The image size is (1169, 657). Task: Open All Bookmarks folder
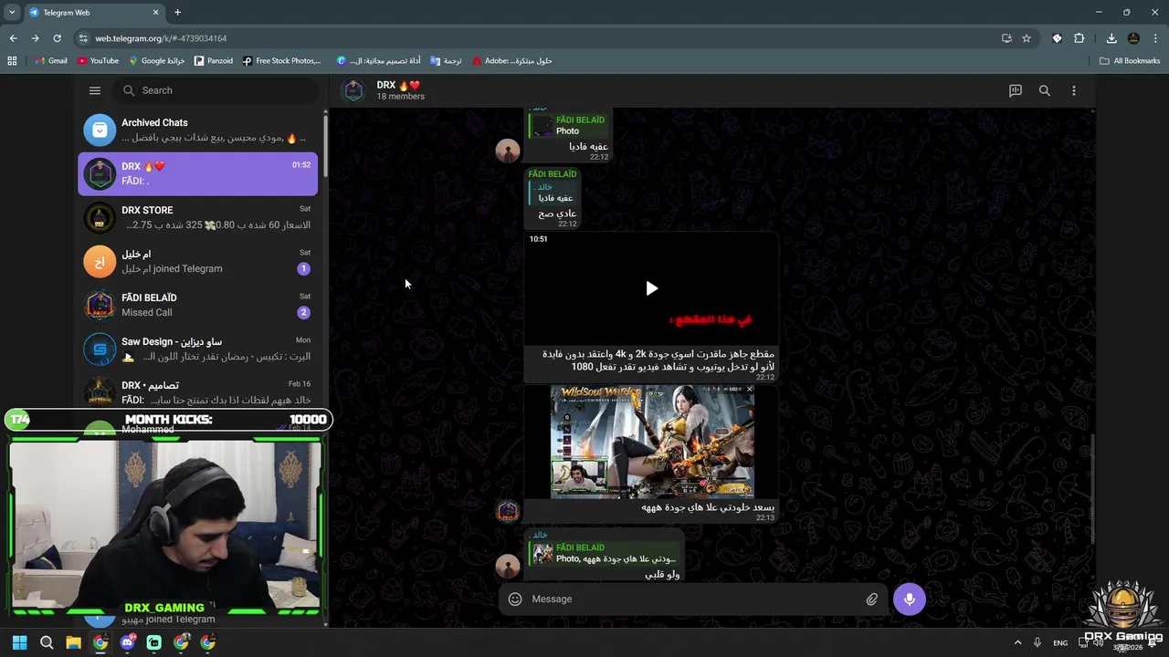pyautogui.click(x=1130, y=61)
